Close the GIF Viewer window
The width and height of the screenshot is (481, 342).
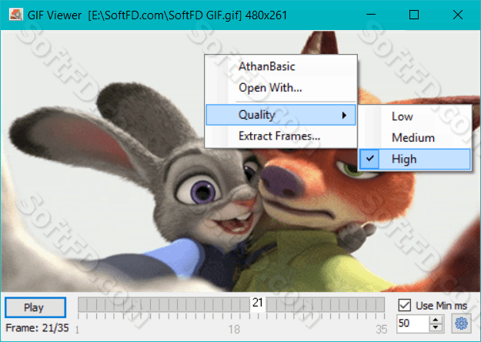[x=458, y=15]
